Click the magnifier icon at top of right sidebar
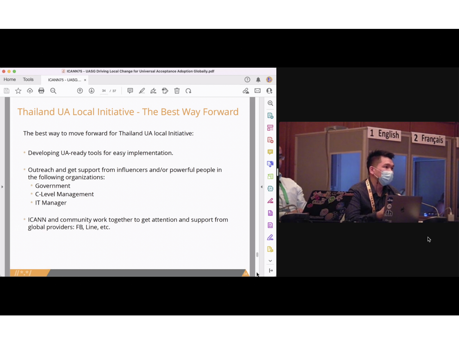 pyautogui.click(x=270, y=103)
